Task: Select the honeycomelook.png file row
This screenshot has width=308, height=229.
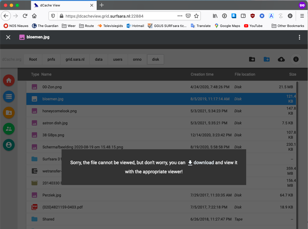Action: pyautogui.click(x=161, y=111)
